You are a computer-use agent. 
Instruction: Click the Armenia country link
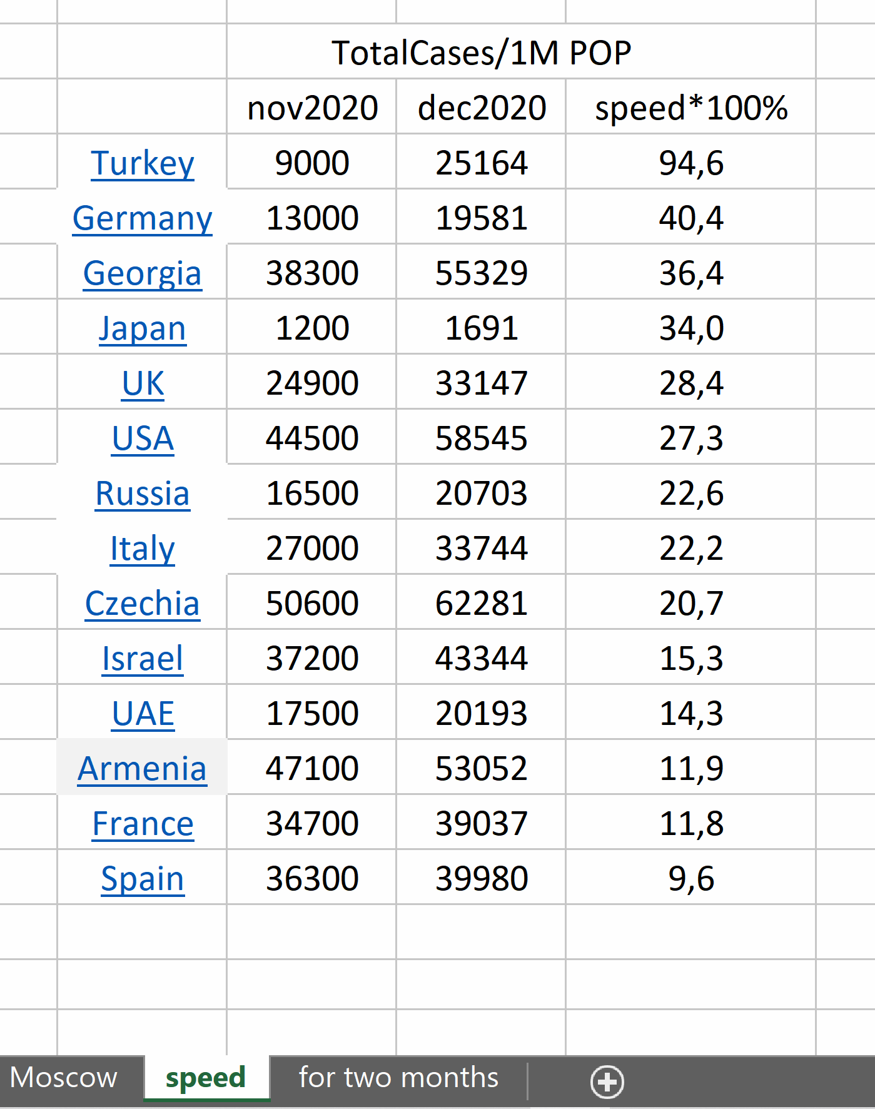tap(143, 769)
